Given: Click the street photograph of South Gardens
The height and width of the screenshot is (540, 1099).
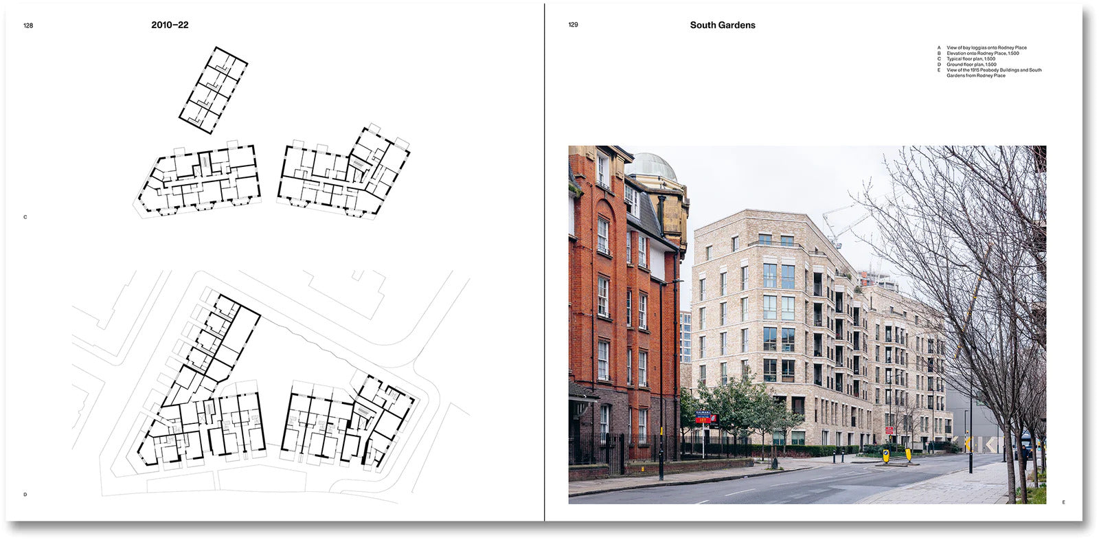Looking at the screenshot, I should (x=807, y=324).
